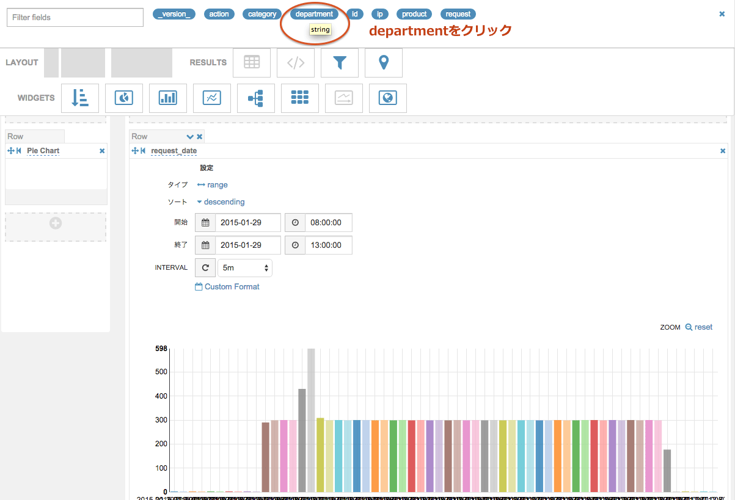Pick the Bar Chart widget icon

[x=168, y=98]
